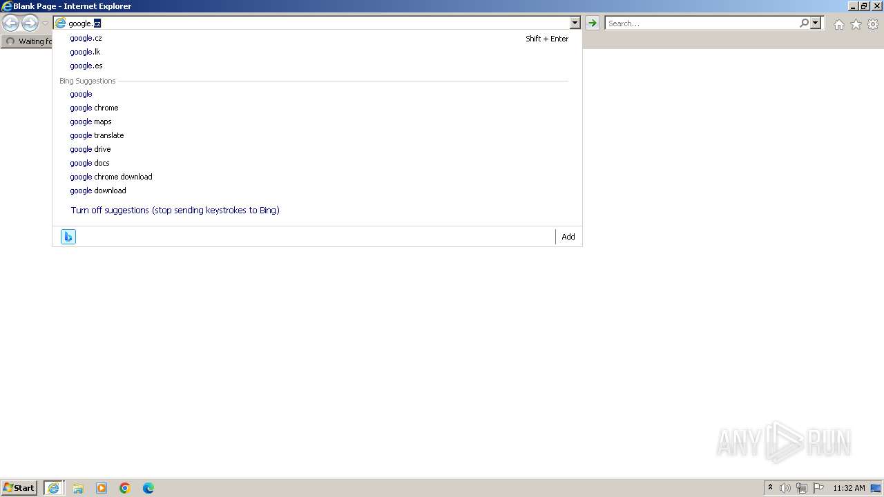Click the browser Forward arrow button

pos(30,23)
